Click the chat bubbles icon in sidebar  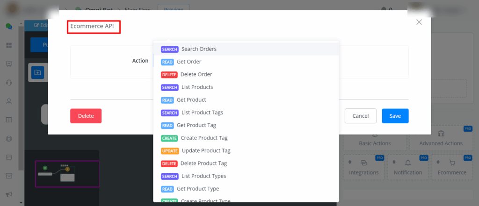[x=9, y=26]
